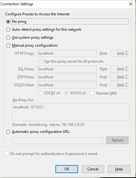Image resolution: width=136 pixels, height=178 pixels.
Task: Open Help for connection settings
Action: pos(119,169)
